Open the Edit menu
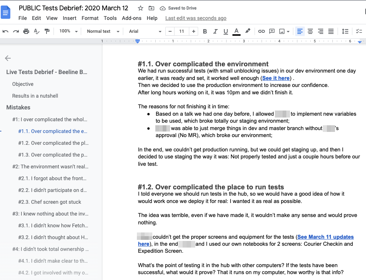Screen dimensions: 366x280 (37, 18)
